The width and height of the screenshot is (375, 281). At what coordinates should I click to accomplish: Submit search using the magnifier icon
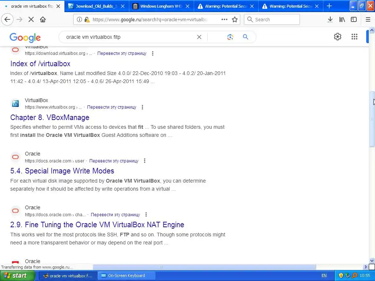click(x=245, y=37)
